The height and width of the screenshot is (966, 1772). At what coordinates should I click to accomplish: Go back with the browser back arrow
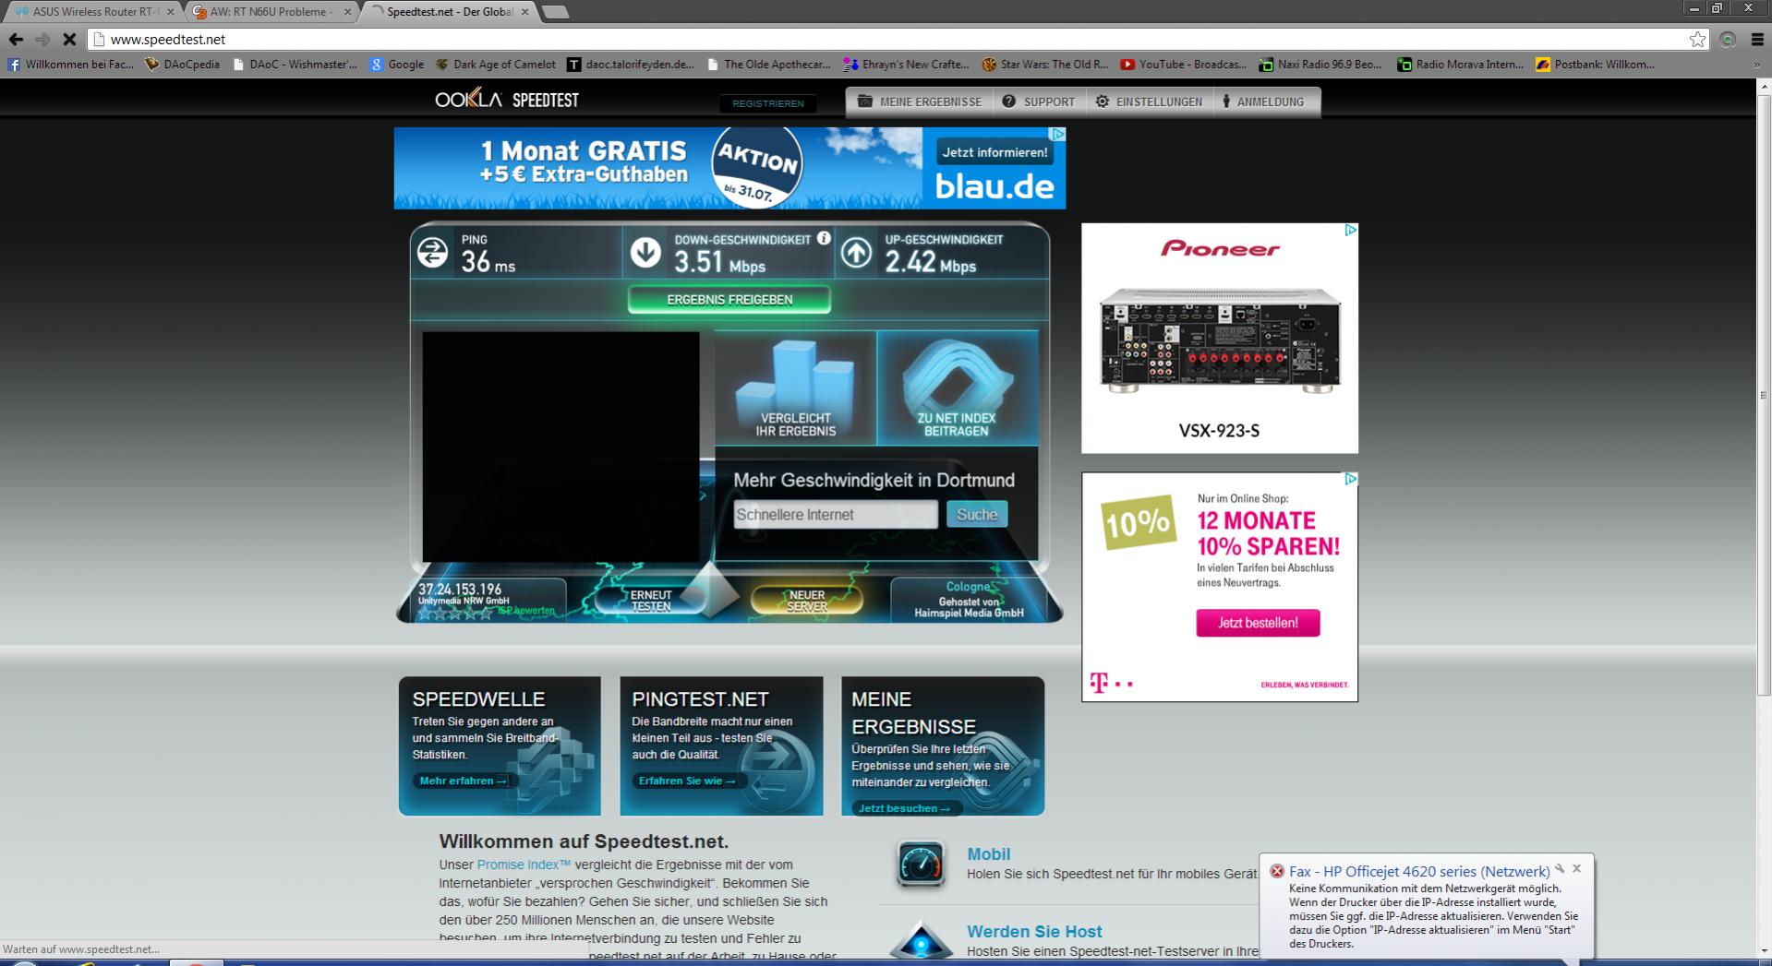16,39
